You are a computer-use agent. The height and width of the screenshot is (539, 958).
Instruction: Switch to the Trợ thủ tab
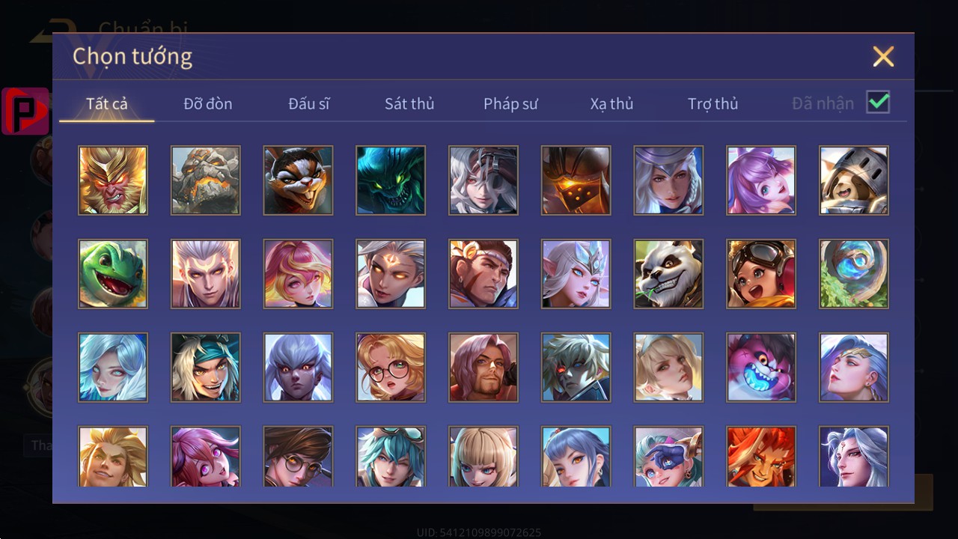coord(713,103)
